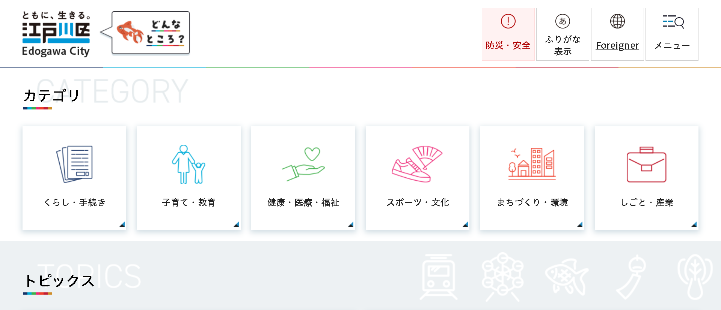Expand the しごと・産業 card corner arrow
Image resolution: width=721 pixels, height=310 pixels.
(694, 224)
